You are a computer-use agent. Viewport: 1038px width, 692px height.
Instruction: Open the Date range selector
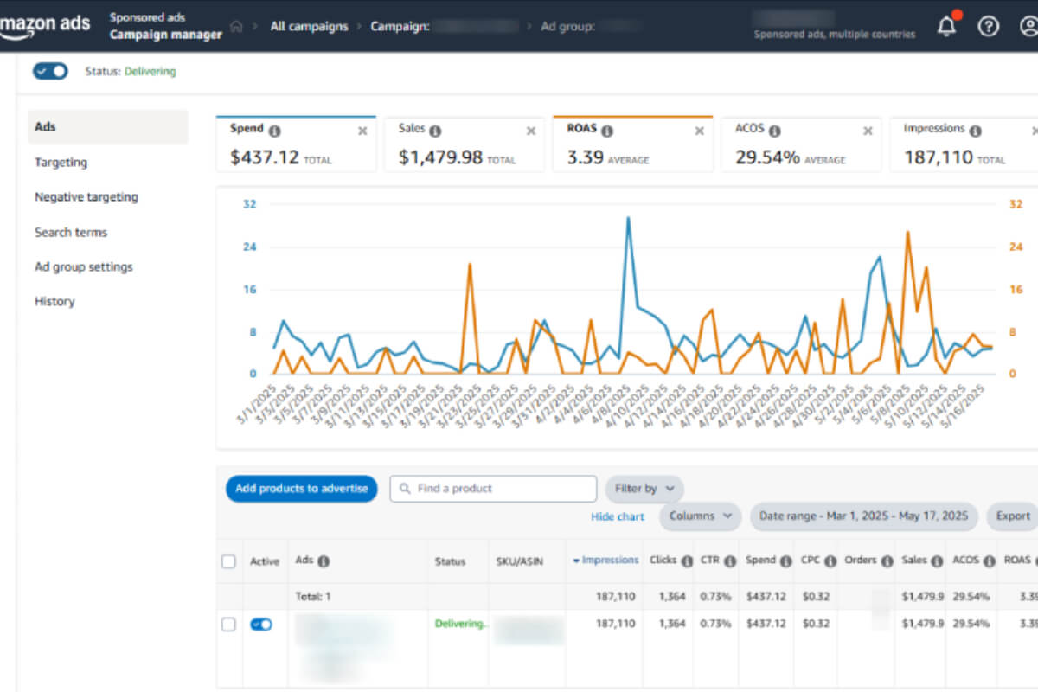pos(863,516)
